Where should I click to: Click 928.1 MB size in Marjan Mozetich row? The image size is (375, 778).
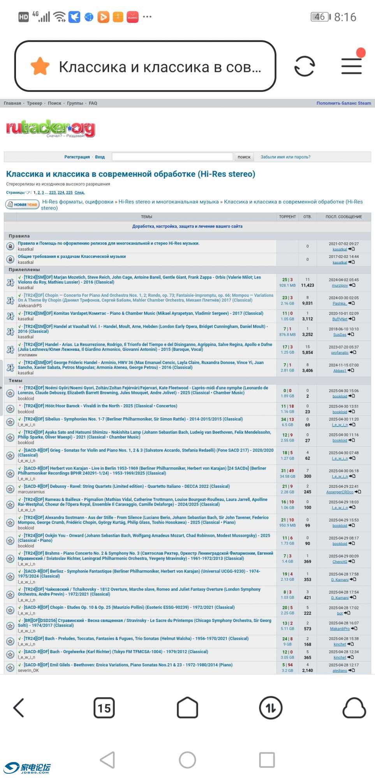[x=287, y=285]
